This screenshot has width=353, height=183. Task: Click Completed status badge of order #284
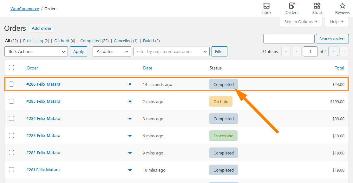(x=224, y=119)
